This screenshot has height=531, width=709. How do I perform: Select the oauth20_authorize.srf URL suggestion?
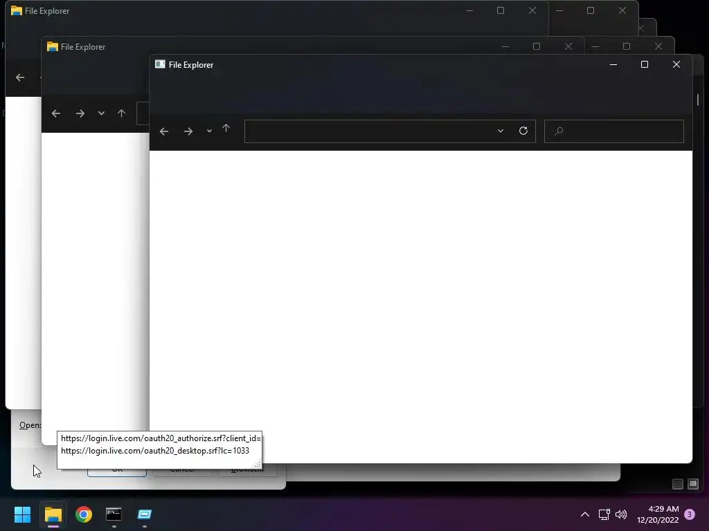tap(160, 438)
